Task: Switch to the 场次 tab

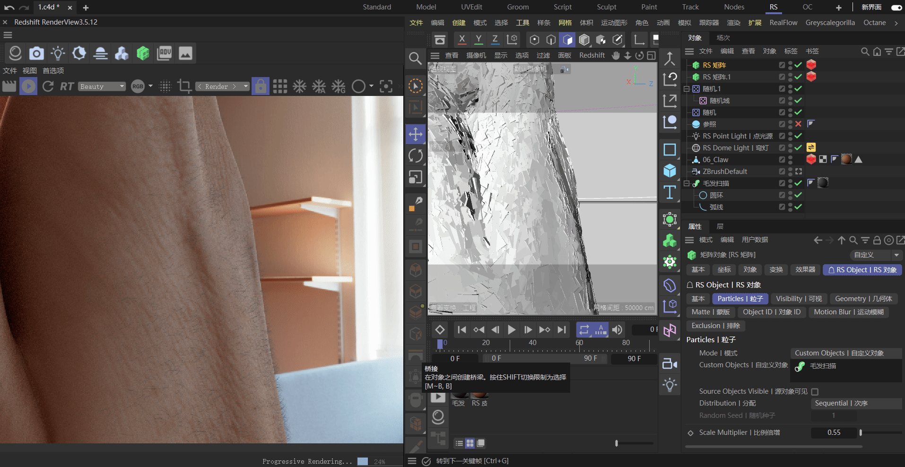Action: tap(723, 38)
